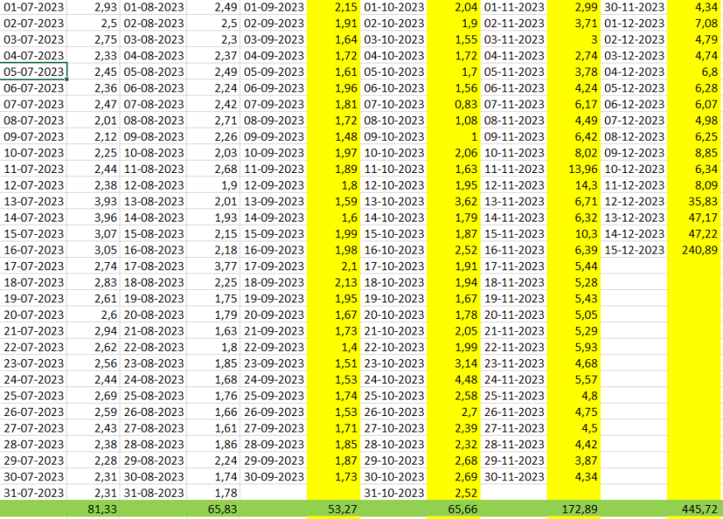Image resolution: width=723 pixels, height=519 pixels.
Task: Click date cell 07-11-2023
Action: coord(514,105)
